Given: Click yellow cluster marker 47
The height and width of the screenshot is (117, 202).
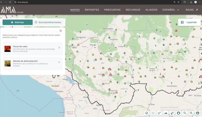Looking at the screenshot, I should tap(194, 29).
